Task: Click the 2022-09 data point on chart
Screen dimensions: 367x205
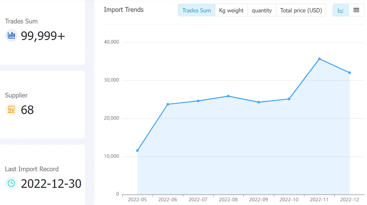Action: point(259,102)
